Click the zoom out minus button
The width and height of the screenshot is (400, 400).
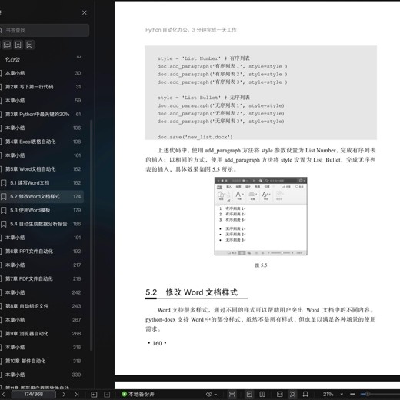click(353, 394)
